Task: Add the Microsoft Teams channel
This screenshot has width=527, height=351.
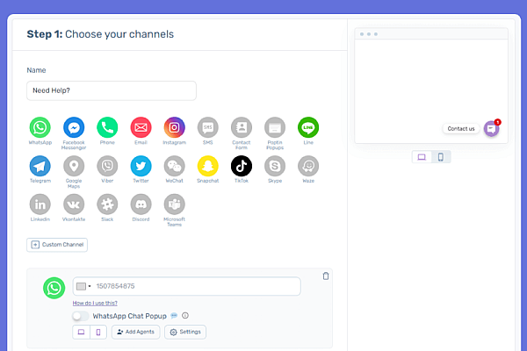Action: click(x=174, y=204)
